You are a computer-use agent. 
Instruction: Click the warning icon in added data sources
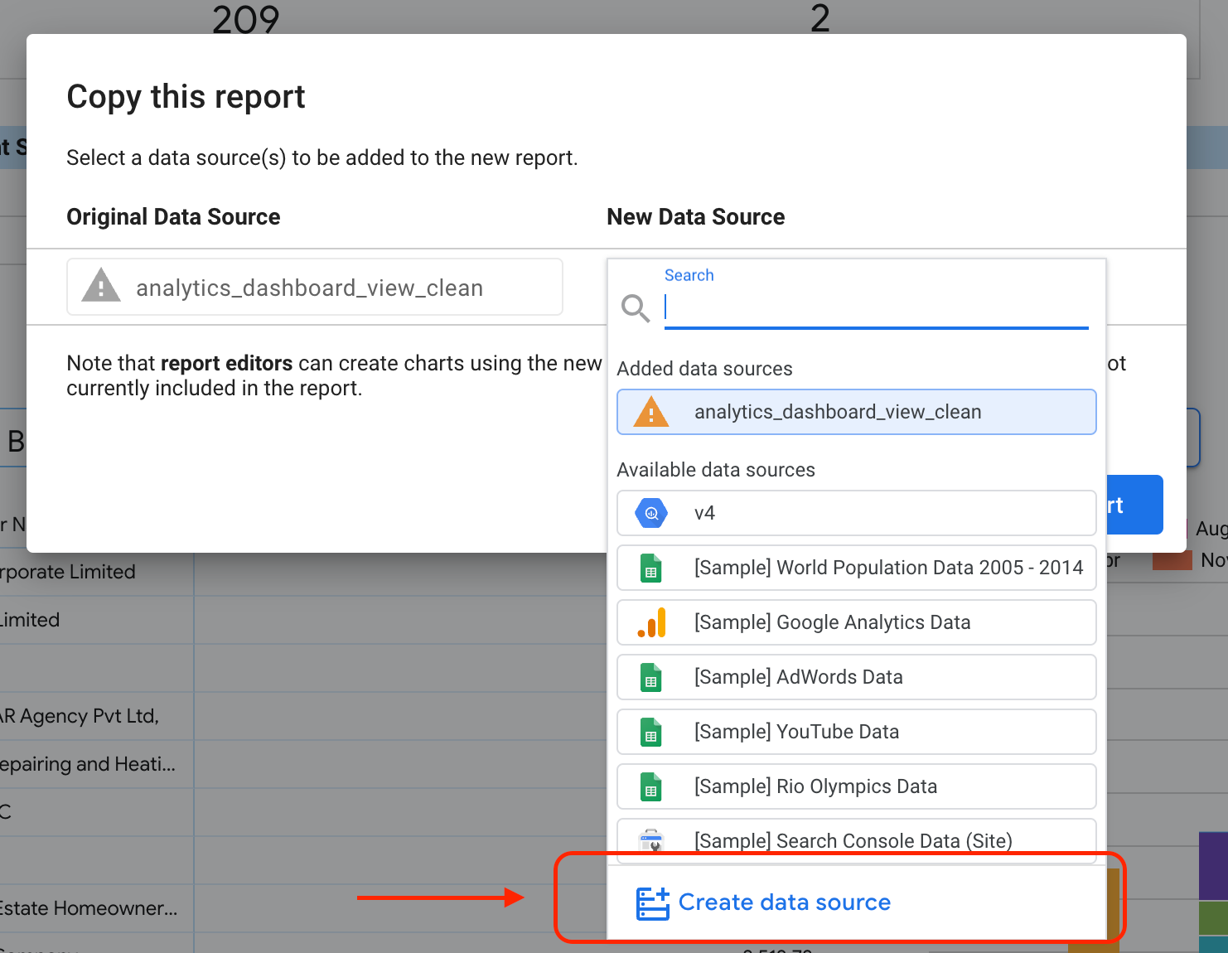tap(651, 412)
